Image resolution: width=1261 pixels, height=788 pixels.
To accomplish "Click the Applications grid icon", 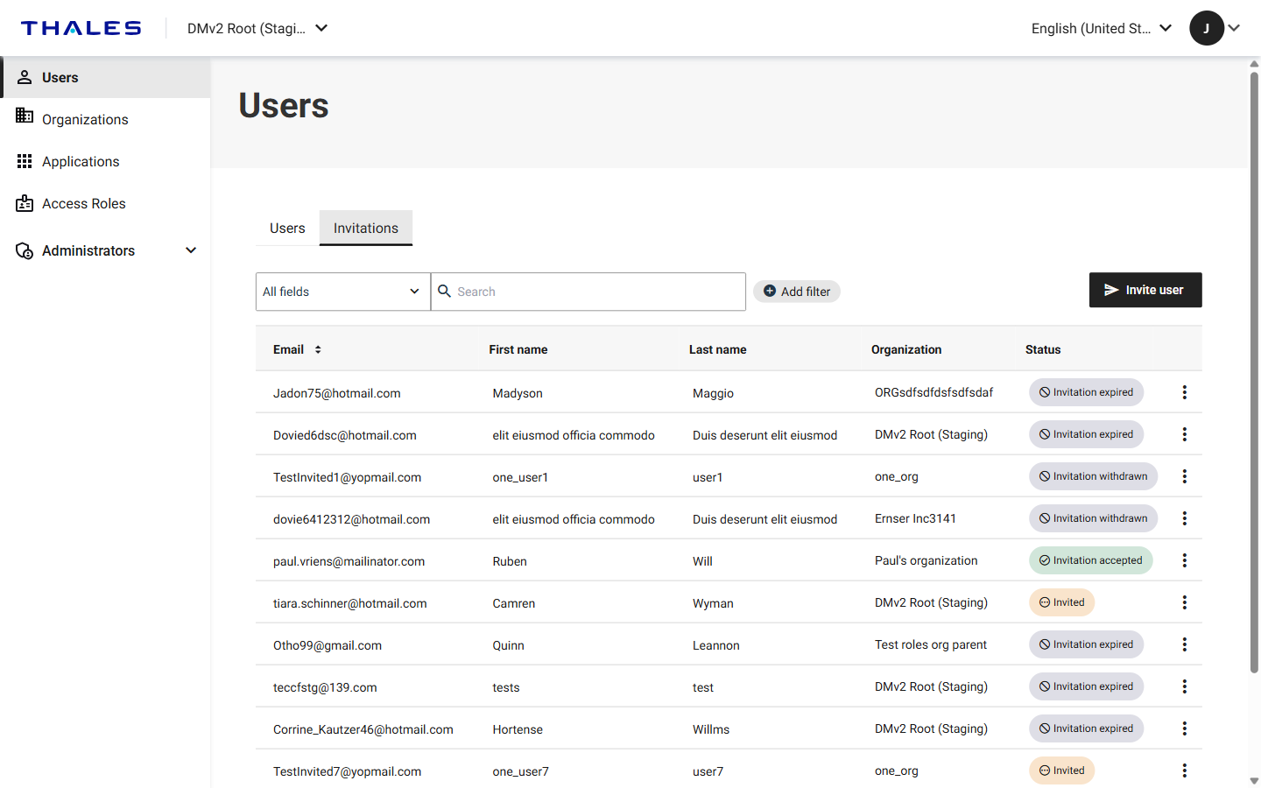I will 25,161.
